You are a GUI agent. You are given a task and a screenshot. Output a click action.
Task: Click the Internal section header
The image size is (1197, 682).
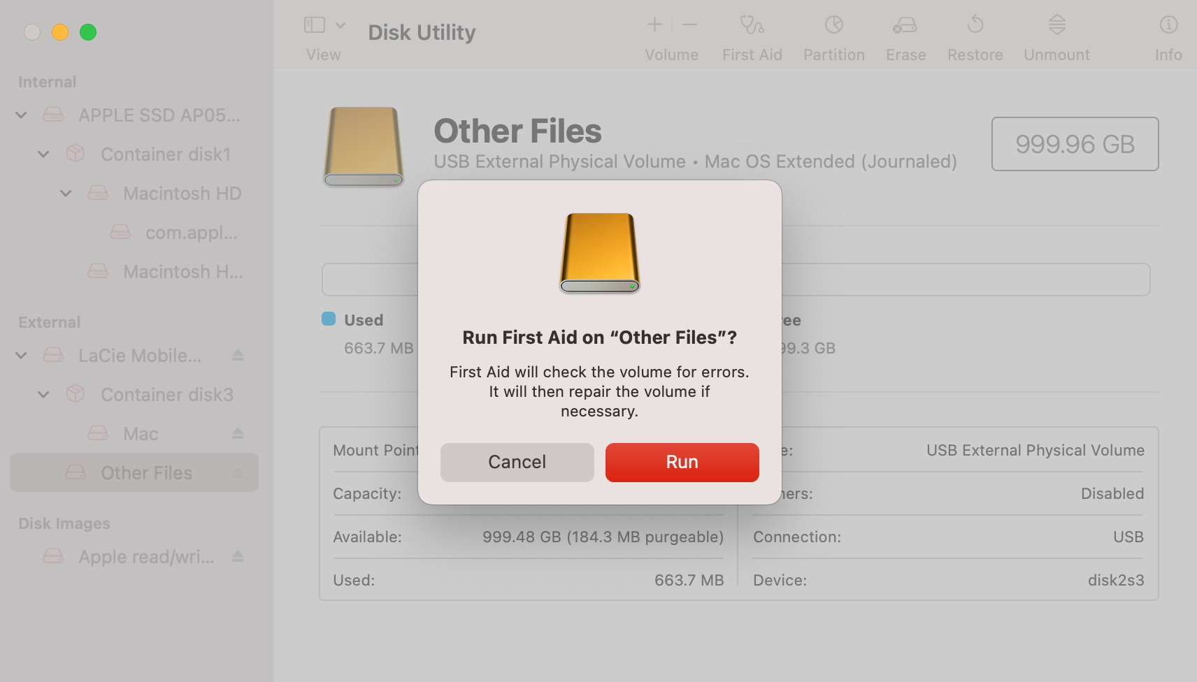(47, 82)
